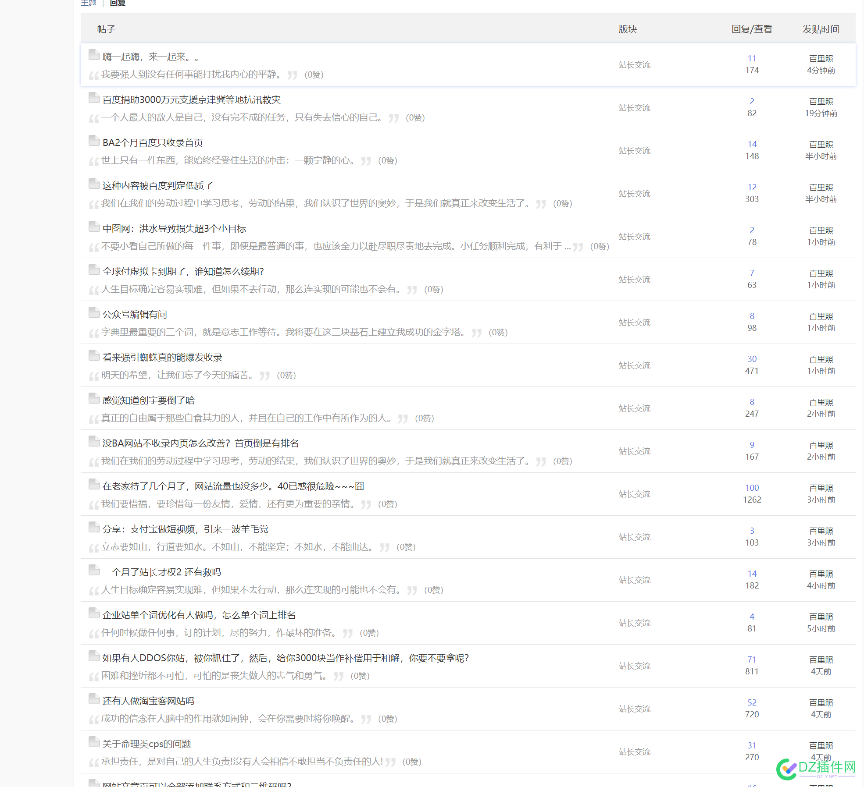This screenshot has width=864, height=787.
Task: Click reply count 30 for 看来强引蜘蛛 post
Action: click(x=752, y=359)
